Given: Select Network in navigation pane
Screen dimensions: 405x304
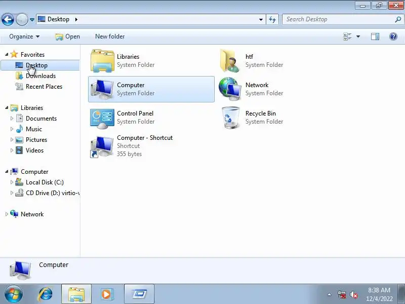Looking at the screenshot, I should (x=32, y=214).
